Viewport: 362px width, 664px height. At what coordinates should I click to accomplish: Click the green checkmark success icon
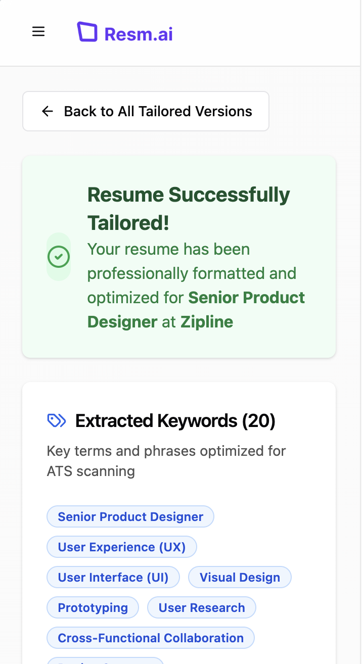pos(59,257)
